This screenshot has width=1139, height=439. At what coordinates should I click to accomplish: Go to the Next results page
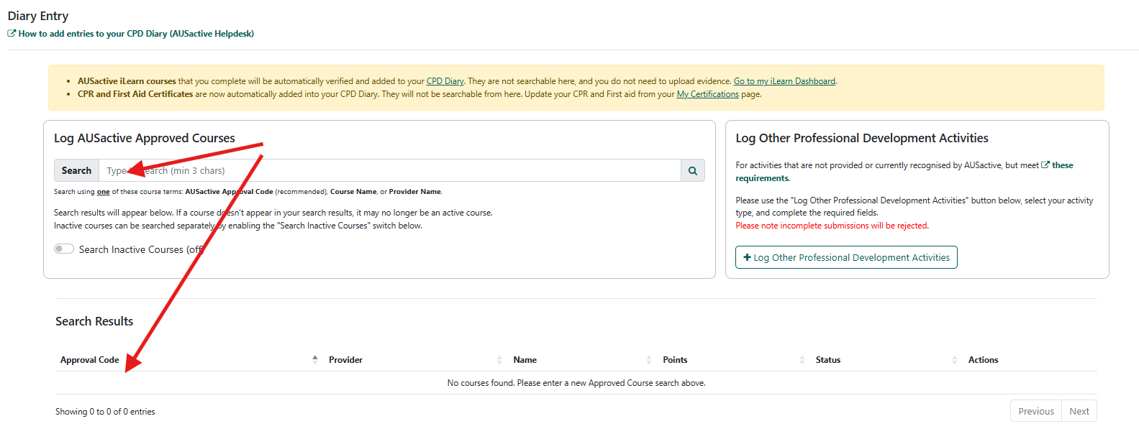pos(1079,411)
